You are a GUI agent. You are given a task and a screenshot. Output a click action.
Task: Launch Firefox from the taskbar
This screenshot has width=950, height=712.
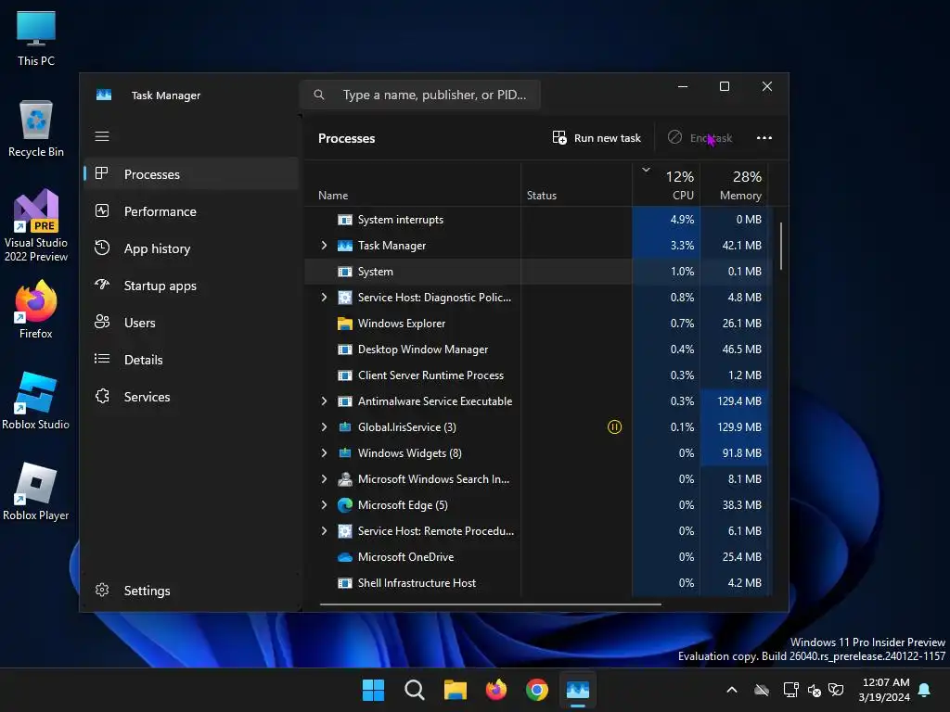(x=496, y=690)
